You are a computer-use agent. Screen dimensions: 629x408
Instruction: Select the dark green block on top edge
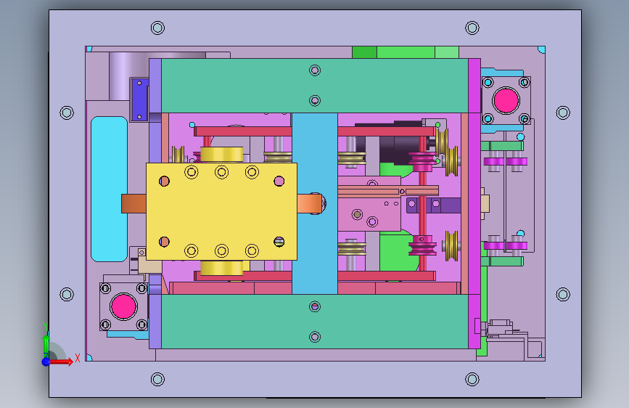(x=364, y=52)
